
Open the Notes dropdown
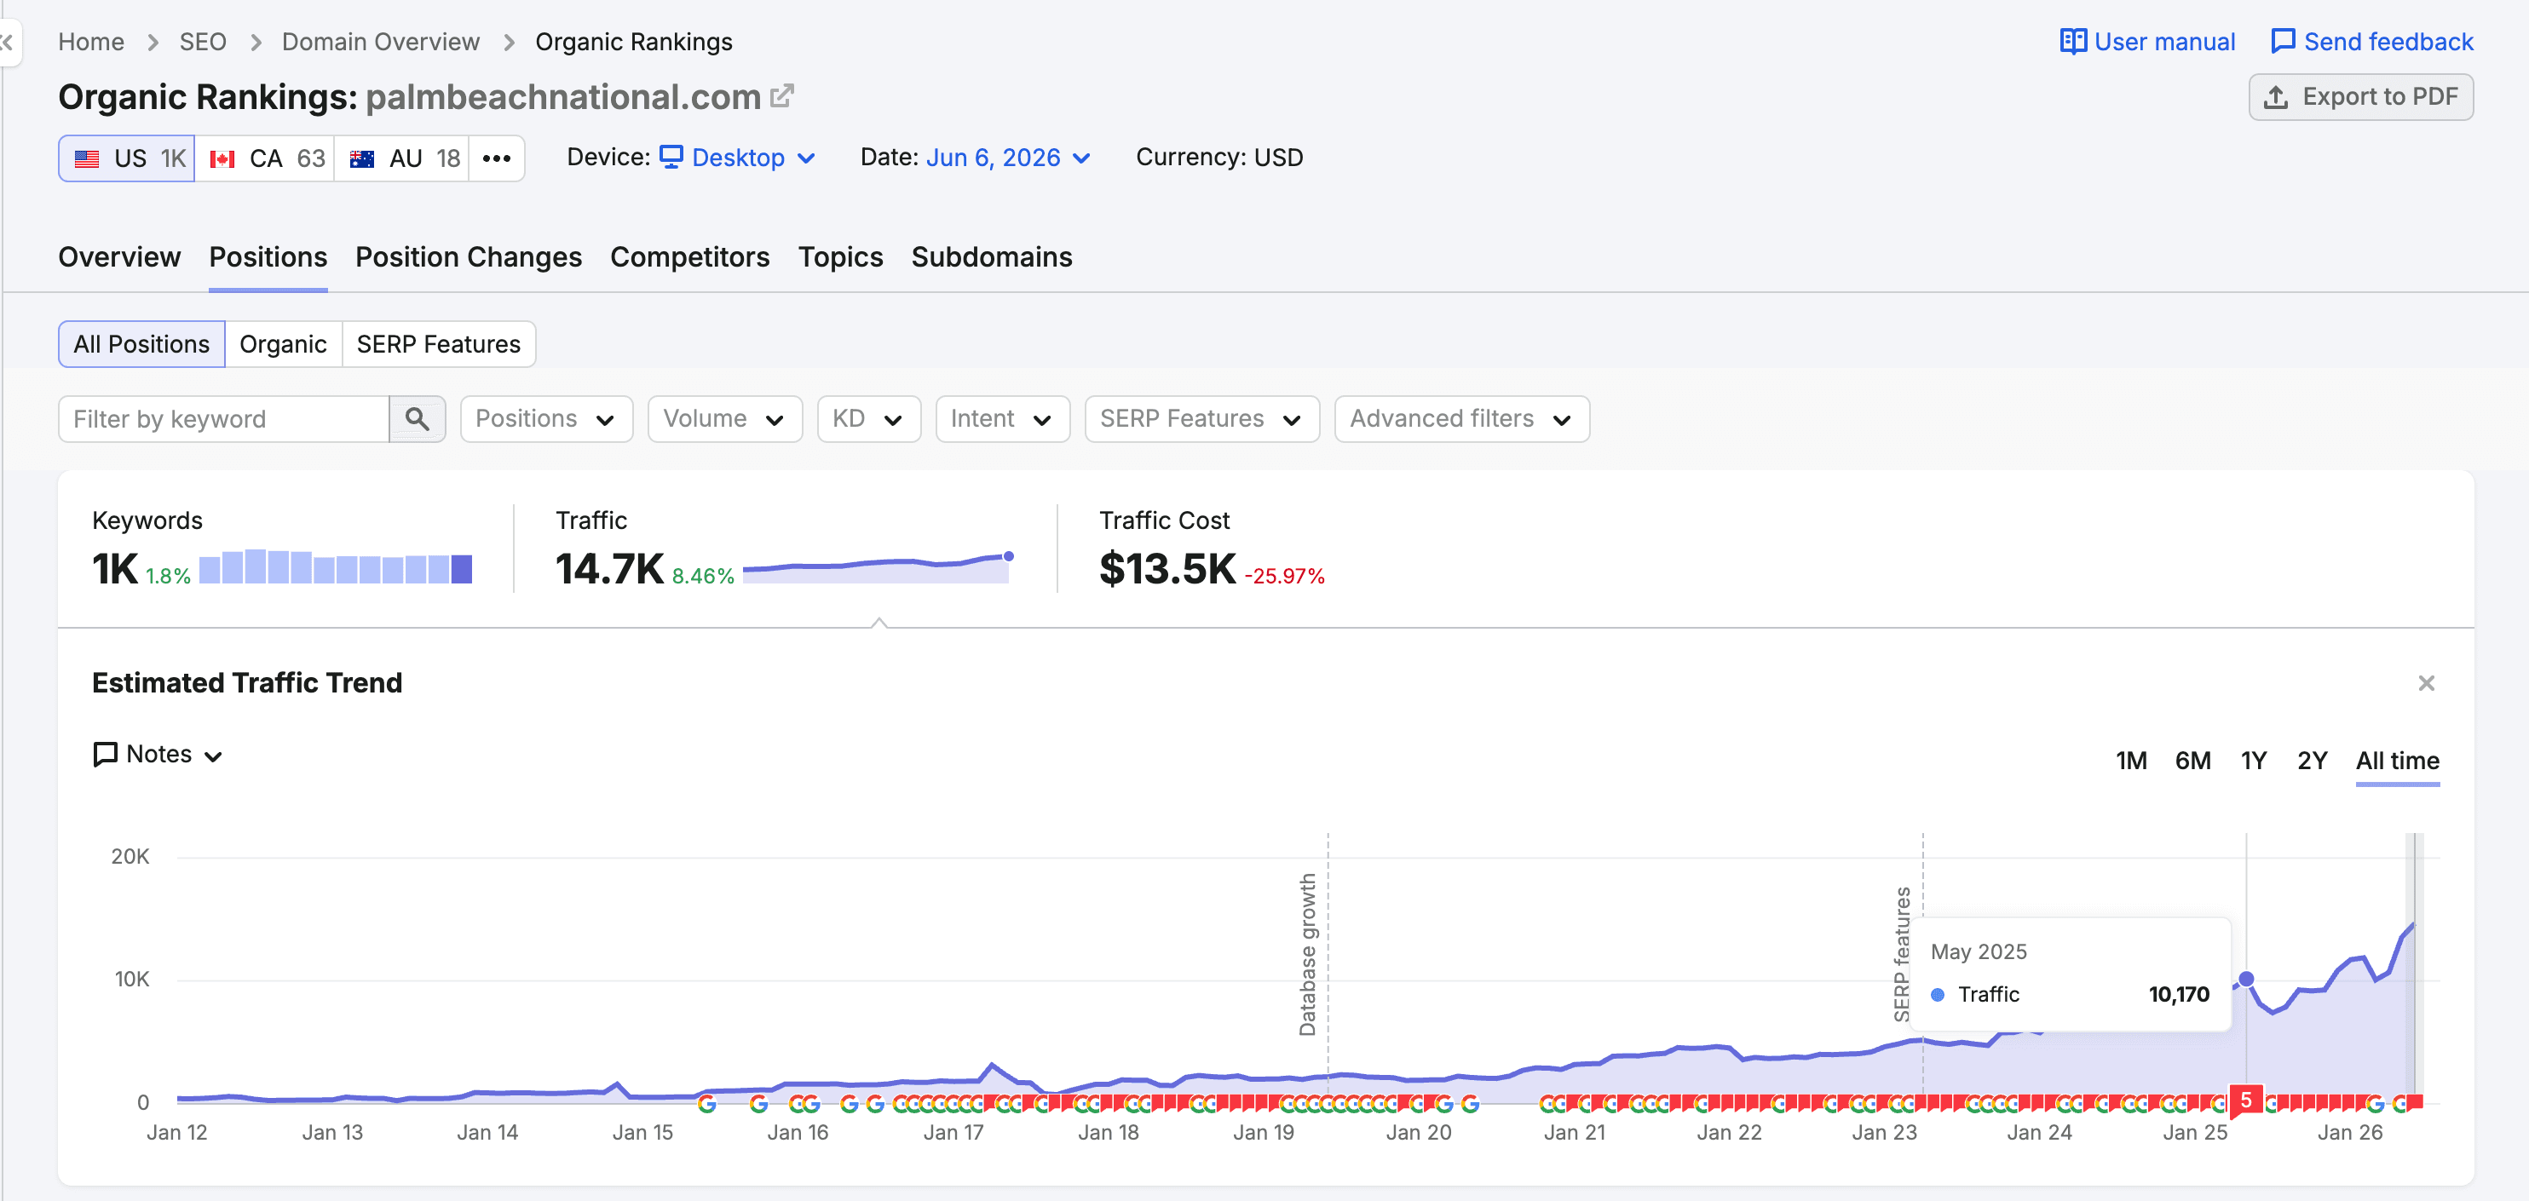click(x=158, y=755)
